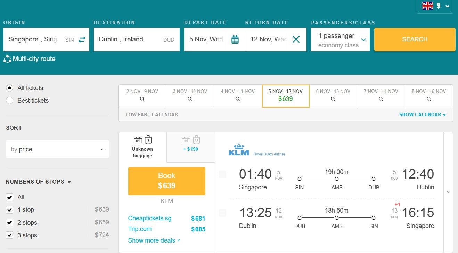Click the $659 price for 2 stops
Image resolution: width=458 pixels, height=253 pixels.
point(102,222)
